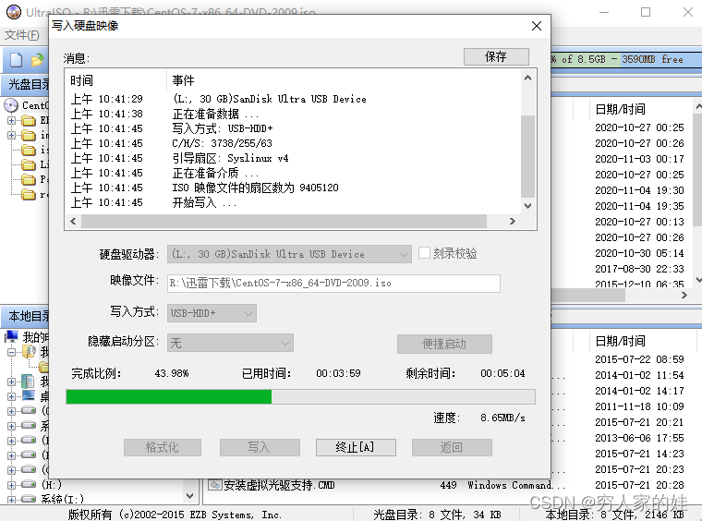Collapse the expanded node under 我的电脑
The width and height of the screenshot is (702, 521).
(11, 352)
